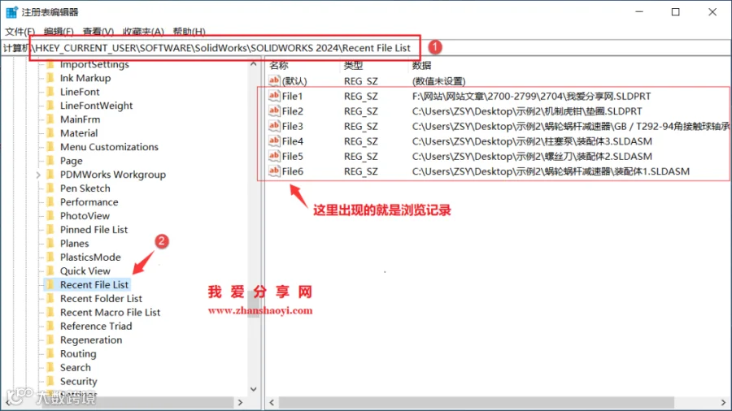Select the ImportSettings folder icon
The image size is (732, 411).
coord(50,64)
